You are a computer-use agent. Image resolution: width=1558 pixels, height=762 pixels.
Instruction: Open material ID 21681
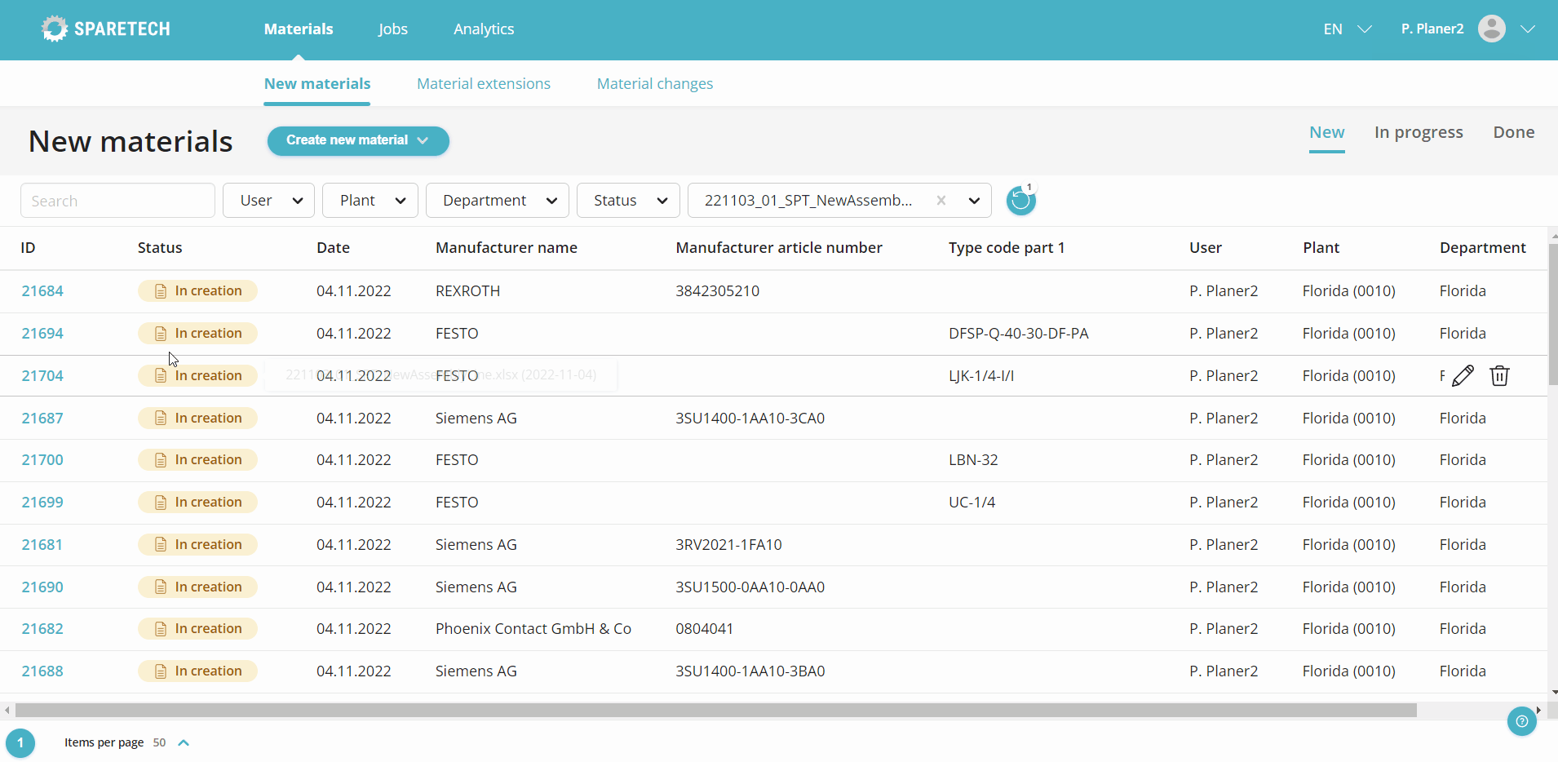[42, 545]
